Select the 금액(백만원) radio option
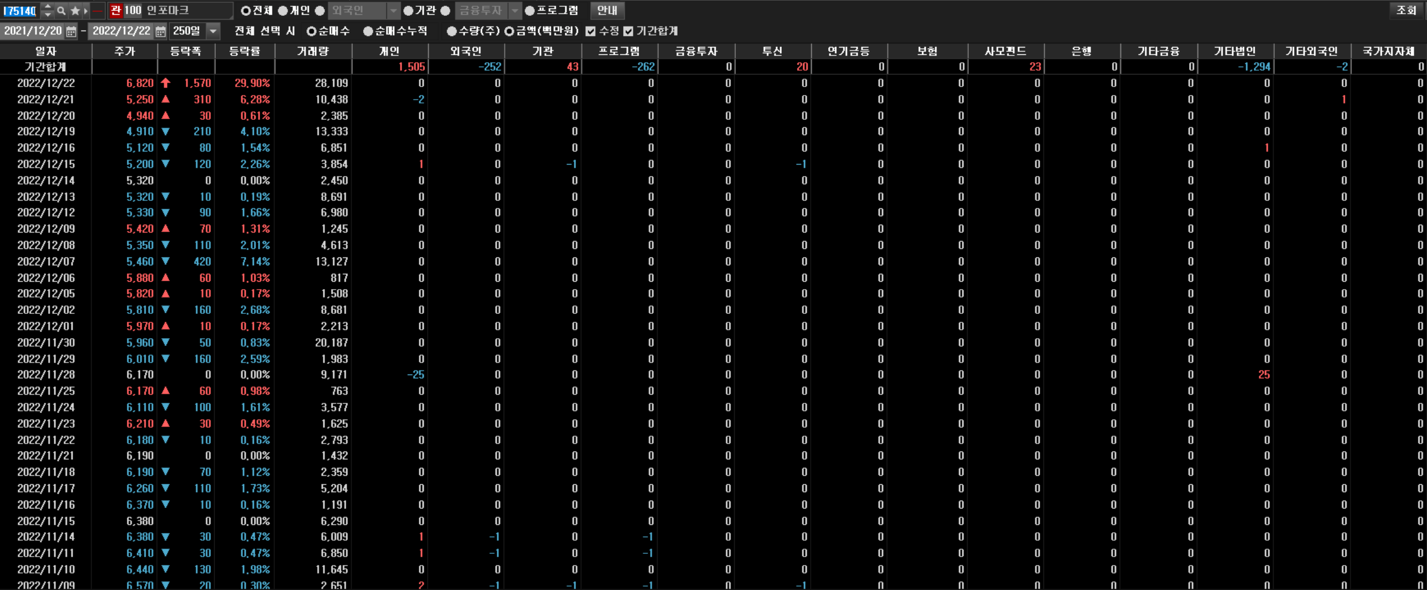Image resolution: width=1427 pixels, height=590 pixels. click(509, 31)
